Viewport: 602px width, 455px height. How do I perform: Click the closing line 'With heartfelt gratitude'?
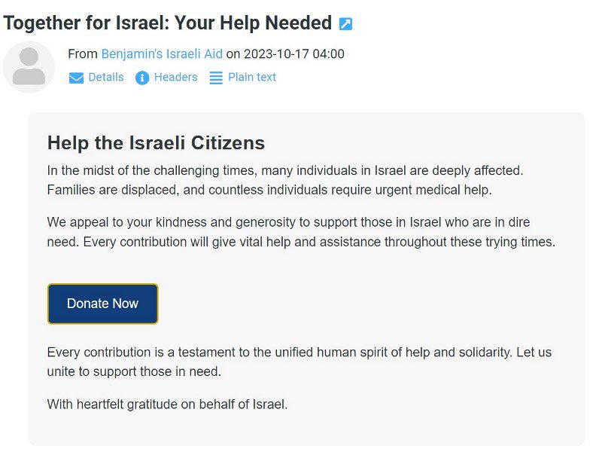pyautogui.click(x=167, y=405)
